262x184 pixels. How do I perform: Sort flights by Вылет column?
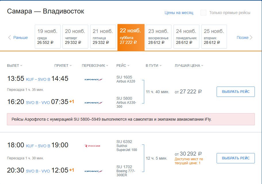click(x=14, y=66)
